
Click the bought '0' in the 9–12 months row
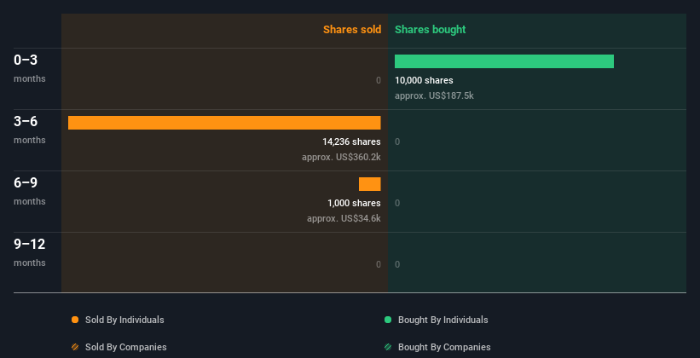click(x=397, y=264)
